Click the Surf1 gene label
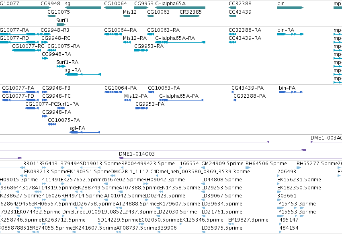The height and width of the screenshot is (234, 342). tap(62, 20)
